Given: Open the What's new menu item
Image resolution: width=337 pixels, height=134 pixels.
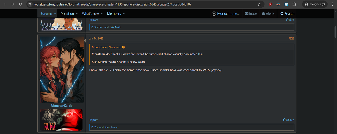Looking at the screenshot, I should [91, 14].
